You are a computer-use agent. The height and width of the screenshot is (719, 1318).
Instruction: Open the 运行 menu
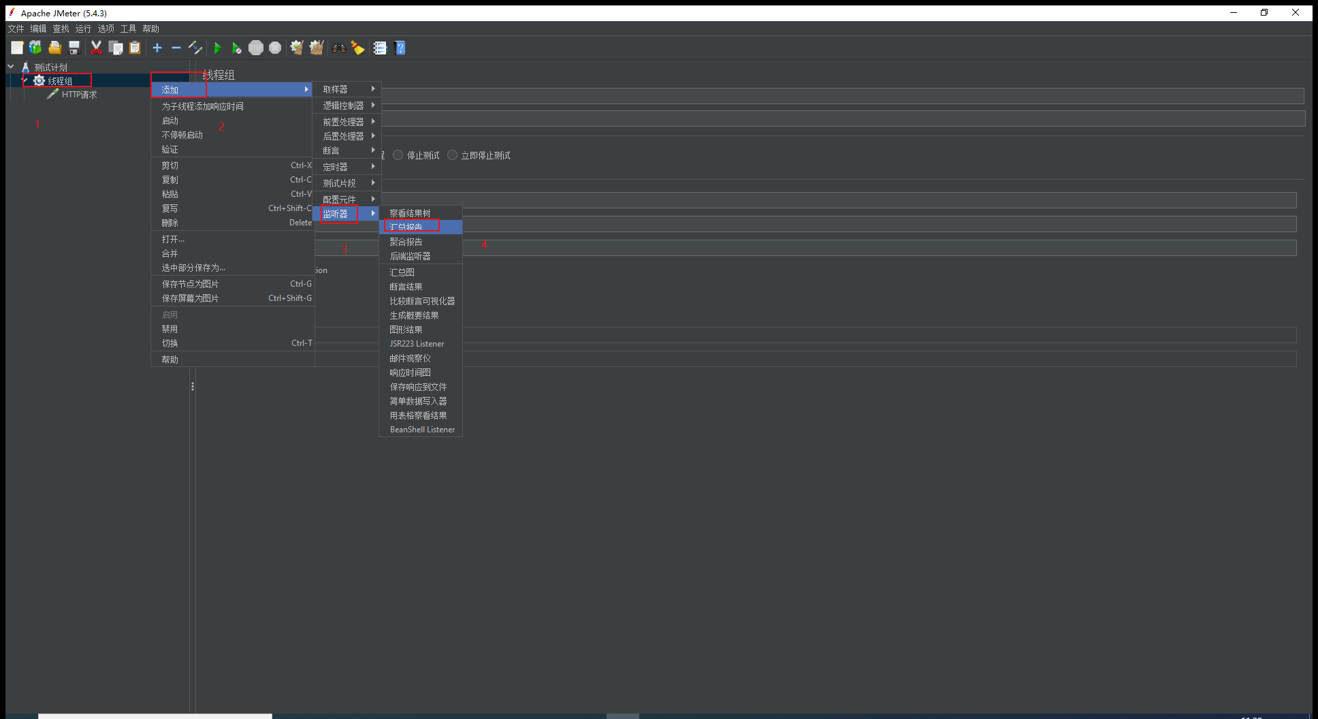pyautogui.click(x=83, y=29)
